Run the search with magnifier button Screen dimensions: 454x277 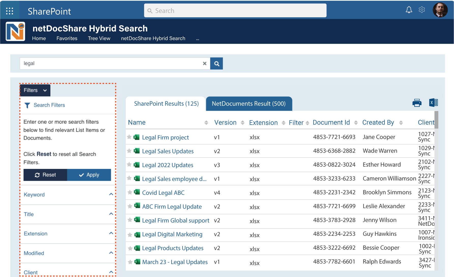pyautogui.click(x=217, y=64)
